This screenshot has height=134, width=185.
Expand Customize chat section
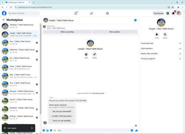(x=161, y=44)
